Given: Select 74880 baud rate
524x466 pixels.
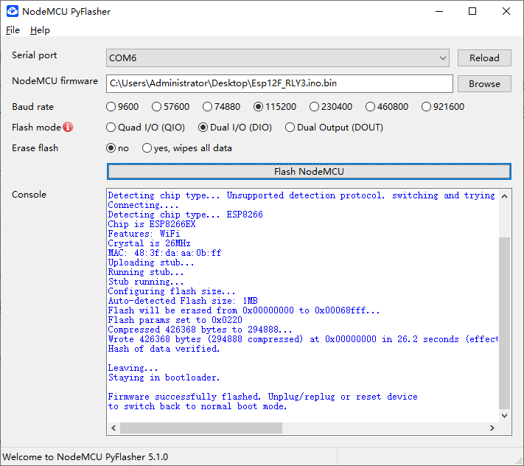Looking at the screenshot, I should [221, 107].
